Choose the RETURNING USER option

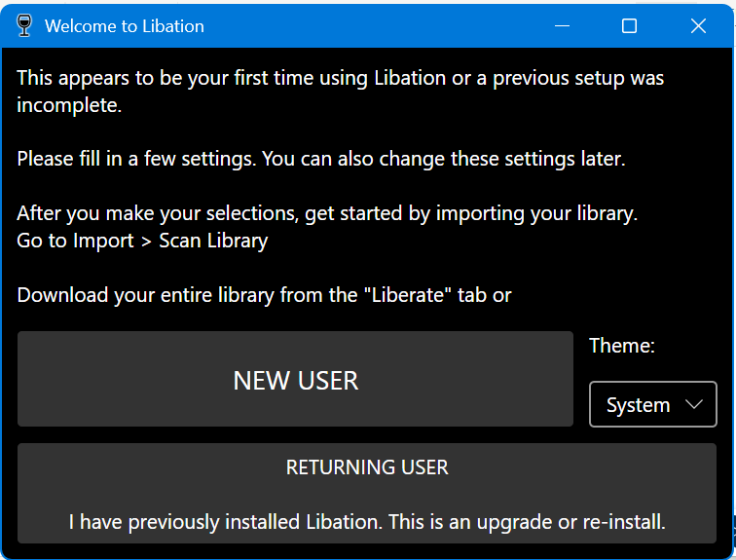(x=367, y=493)
